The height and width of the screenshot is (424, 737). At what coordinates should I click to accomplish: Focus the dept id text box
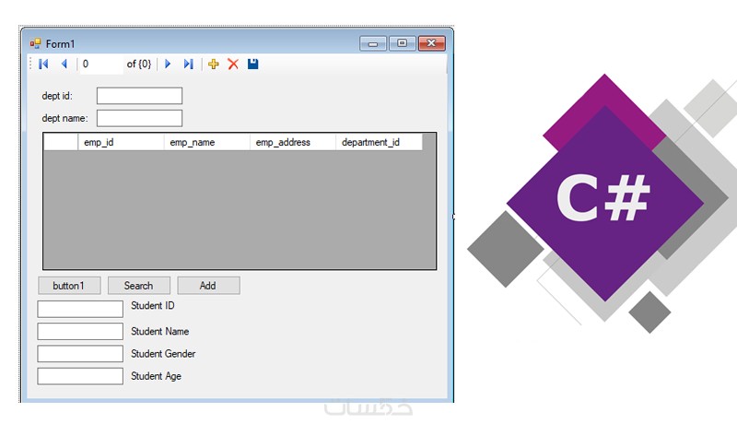(x=140, y=96)
